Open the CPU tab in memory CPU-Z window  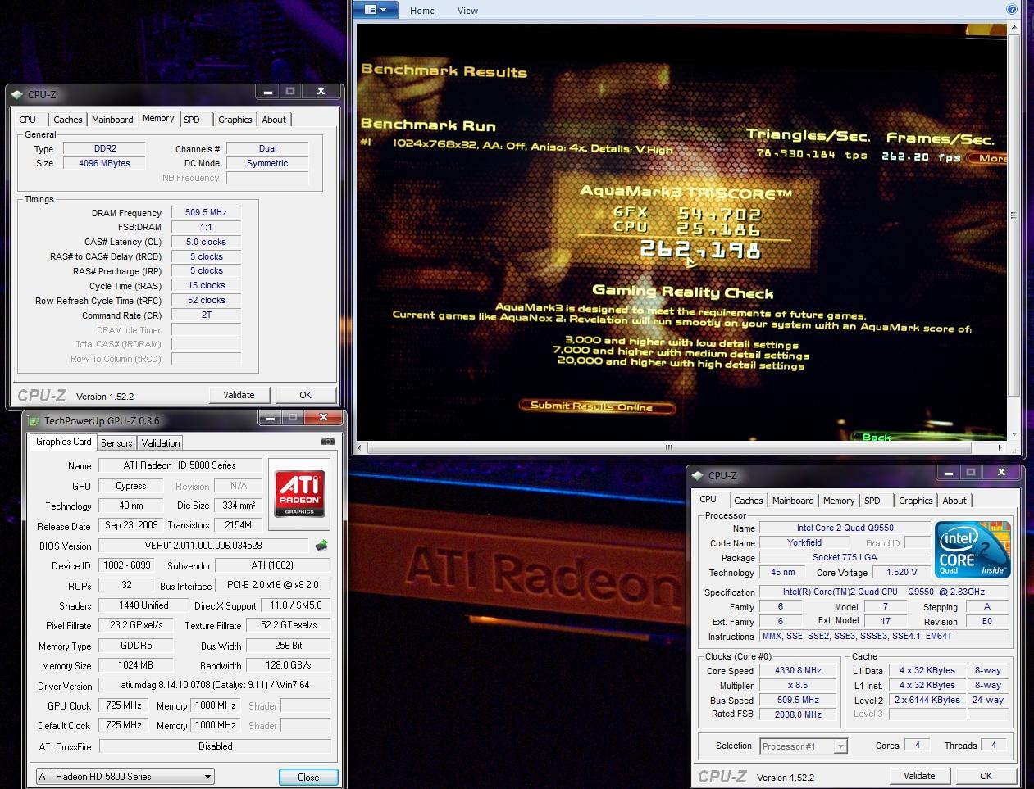point(28,120)
